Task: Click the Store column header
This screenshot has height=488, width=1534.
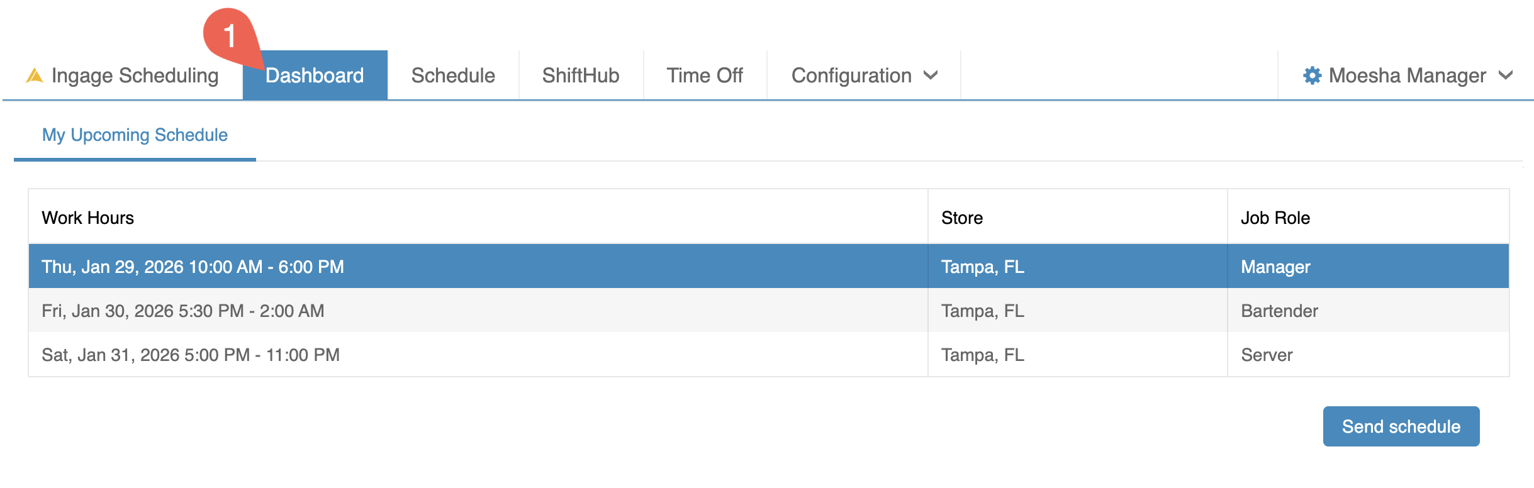Action: pyautogui.click(x=961, y=218)
